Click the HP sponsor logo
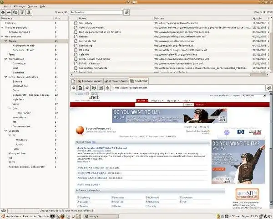 [241, 132]
